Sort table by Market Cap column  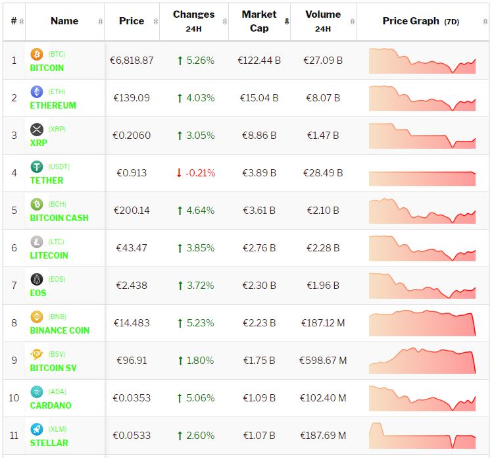259,21
